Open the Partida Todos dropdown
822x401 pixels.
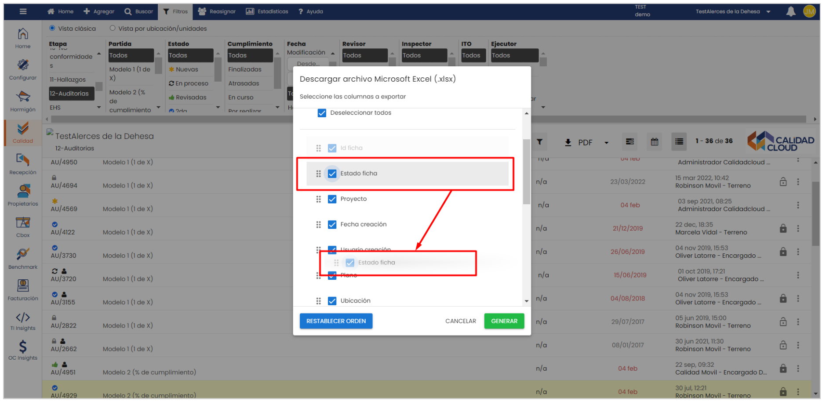[x=131, y=55]
